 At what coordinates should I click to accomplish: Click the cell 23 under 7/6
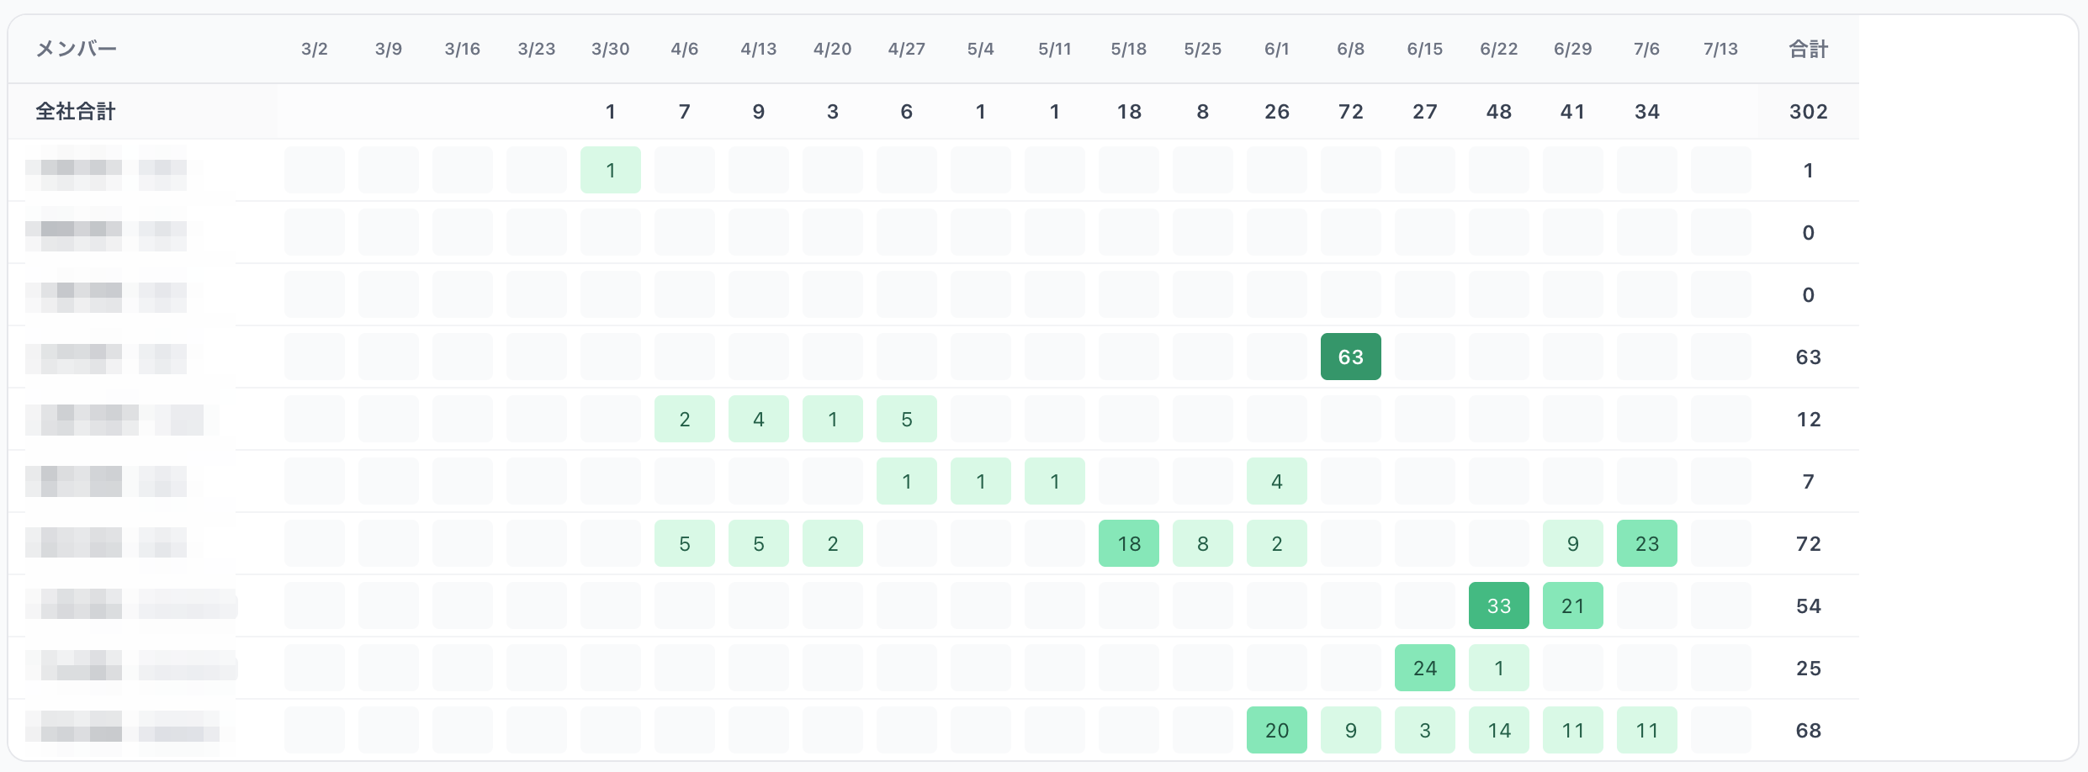click(x=1647, y=543)
